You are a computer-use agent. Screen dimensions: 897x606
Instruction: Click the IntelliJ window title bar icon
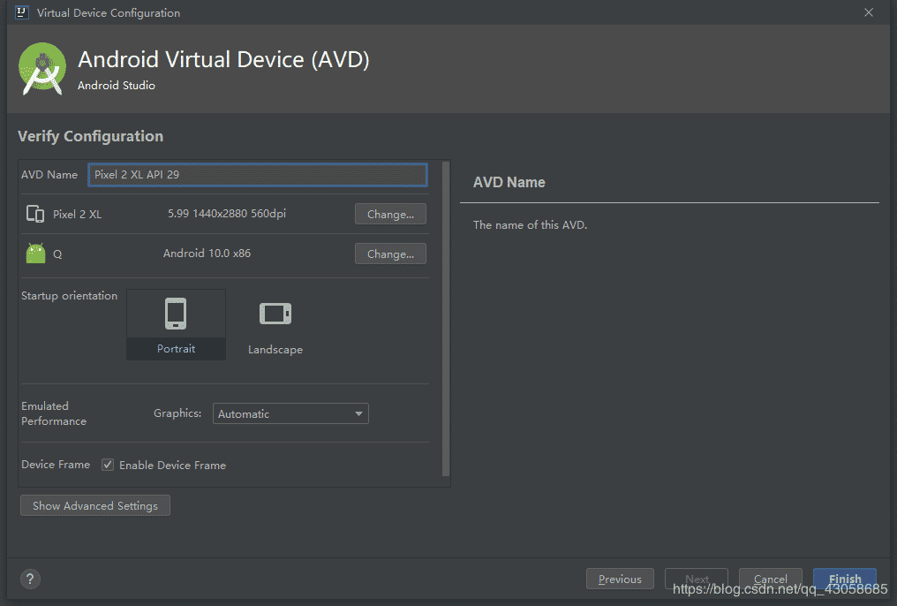(22, 12)
